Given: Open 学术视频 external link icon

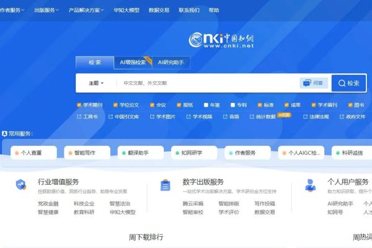Looking at the screenshot, I should coord(188,117).
